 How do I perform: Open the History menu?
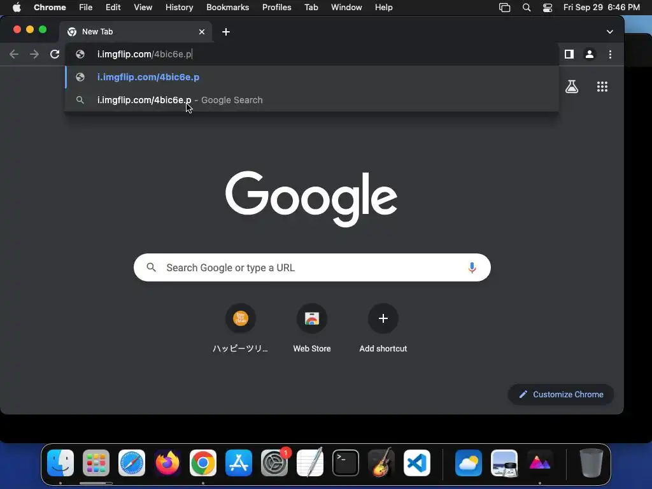pos(179,8)
